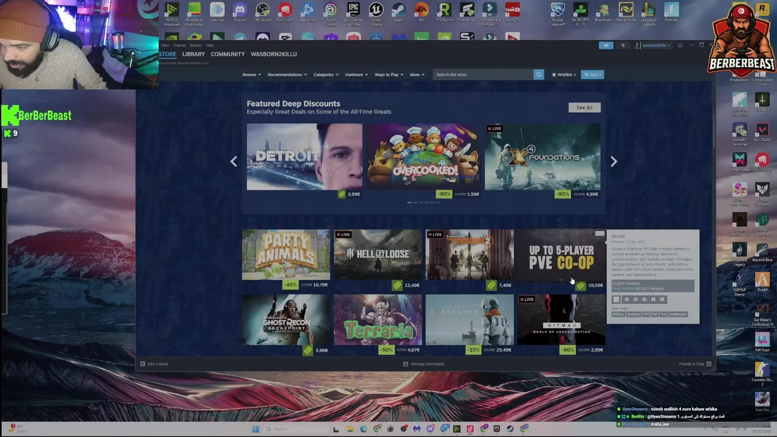Launch BlueStacks Multi-Instance desktop shortcut

point(194,14)
